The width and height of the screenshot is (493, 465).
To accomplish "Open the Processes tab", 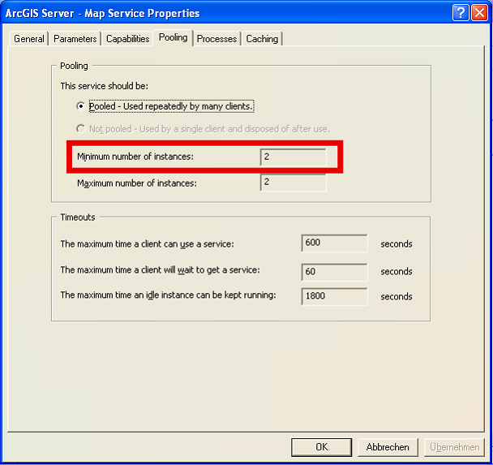I will tap(216, 39).
